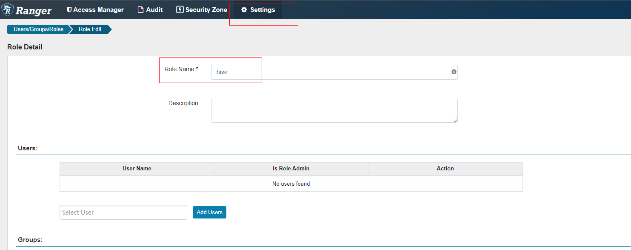Click the Settings gear icon
The image size is (631, 250).
click(x=244, y=10)
